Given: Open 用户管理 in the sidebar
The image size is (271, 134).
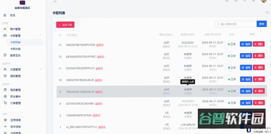Looking at the screenshot, I should pos(15,29).
